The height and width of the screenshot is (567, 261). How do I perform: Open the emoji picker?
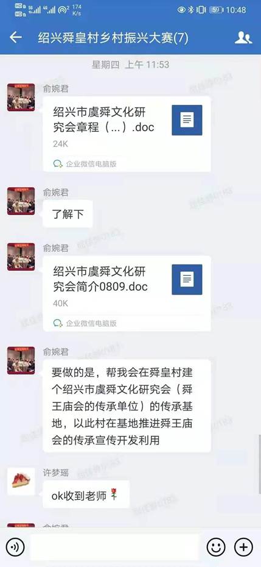click(216, 546)
